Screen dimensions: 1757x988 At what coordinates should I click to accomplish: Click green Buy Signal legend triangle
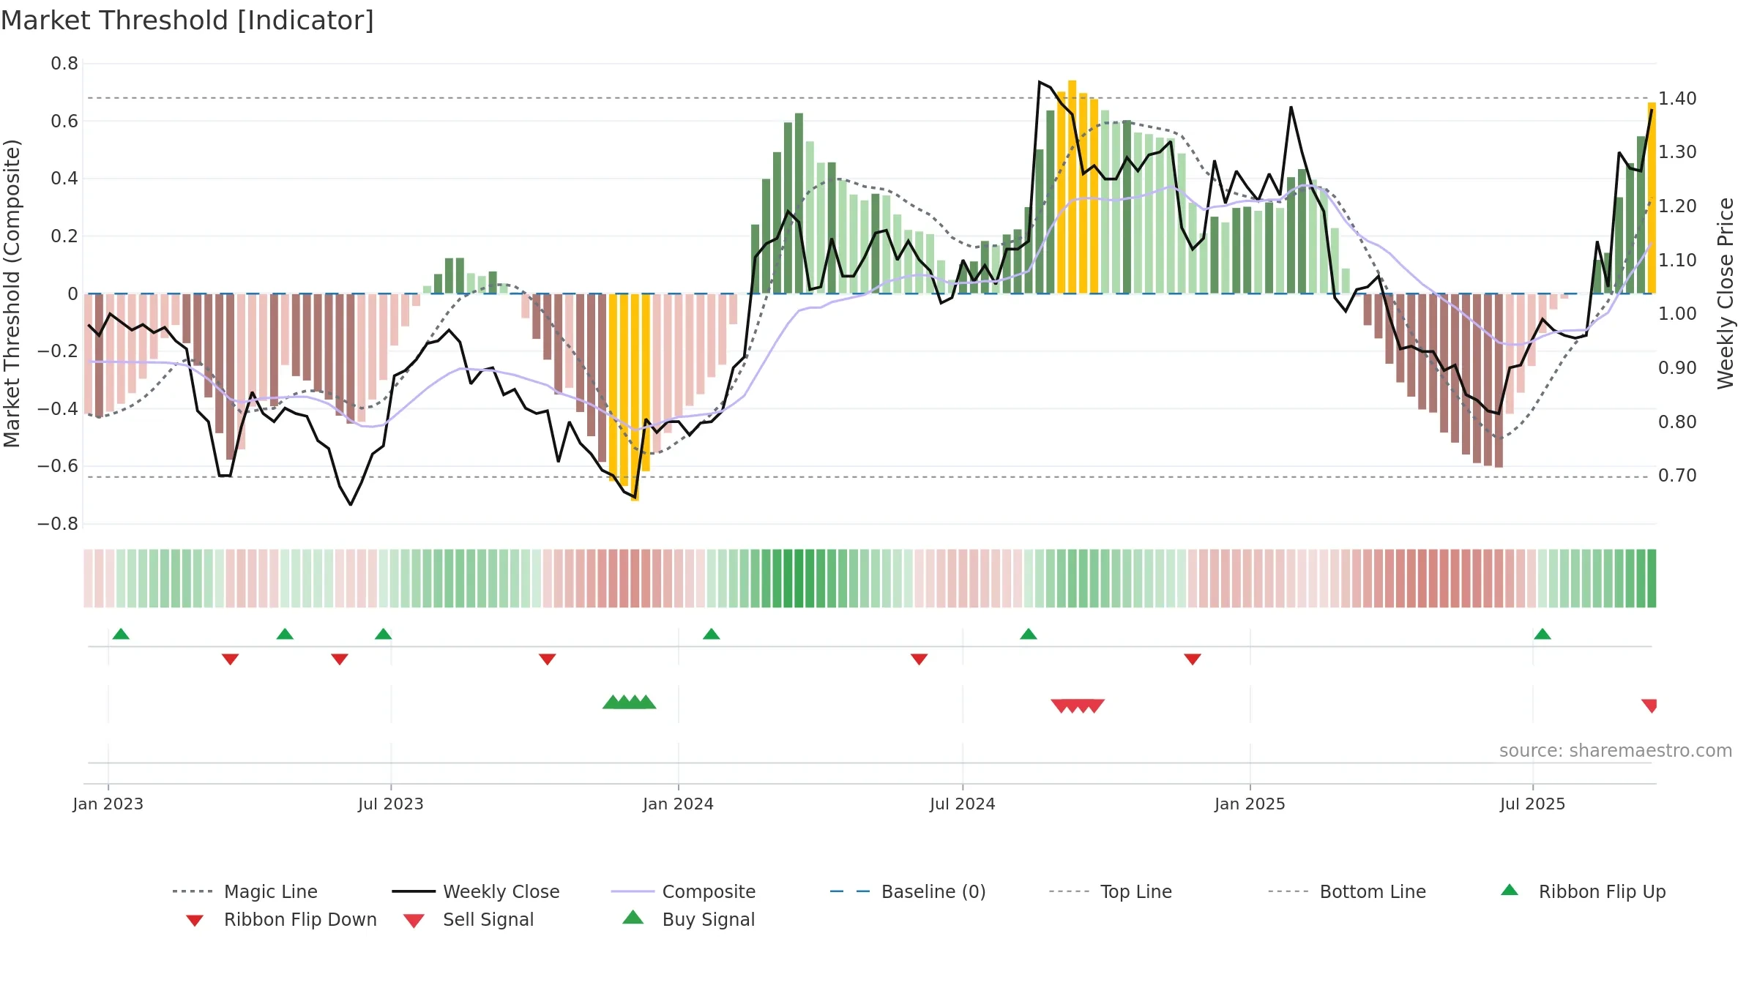(633, 917)
